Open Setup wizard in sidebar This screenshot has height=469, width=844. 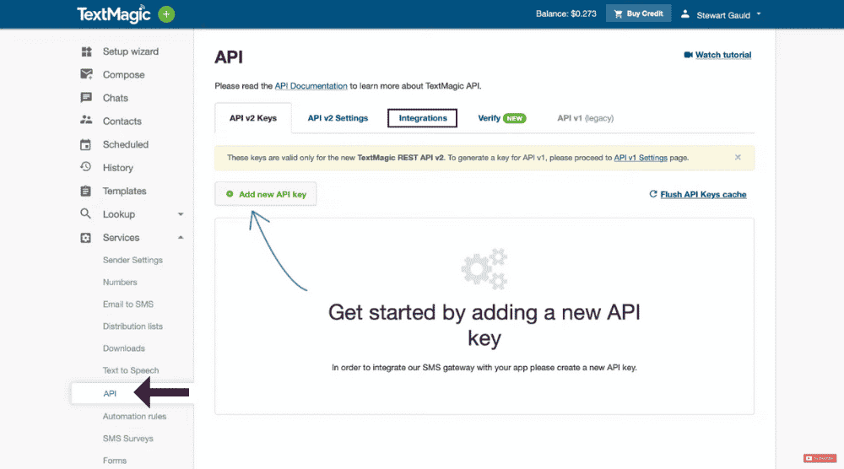tap(131, 51)
